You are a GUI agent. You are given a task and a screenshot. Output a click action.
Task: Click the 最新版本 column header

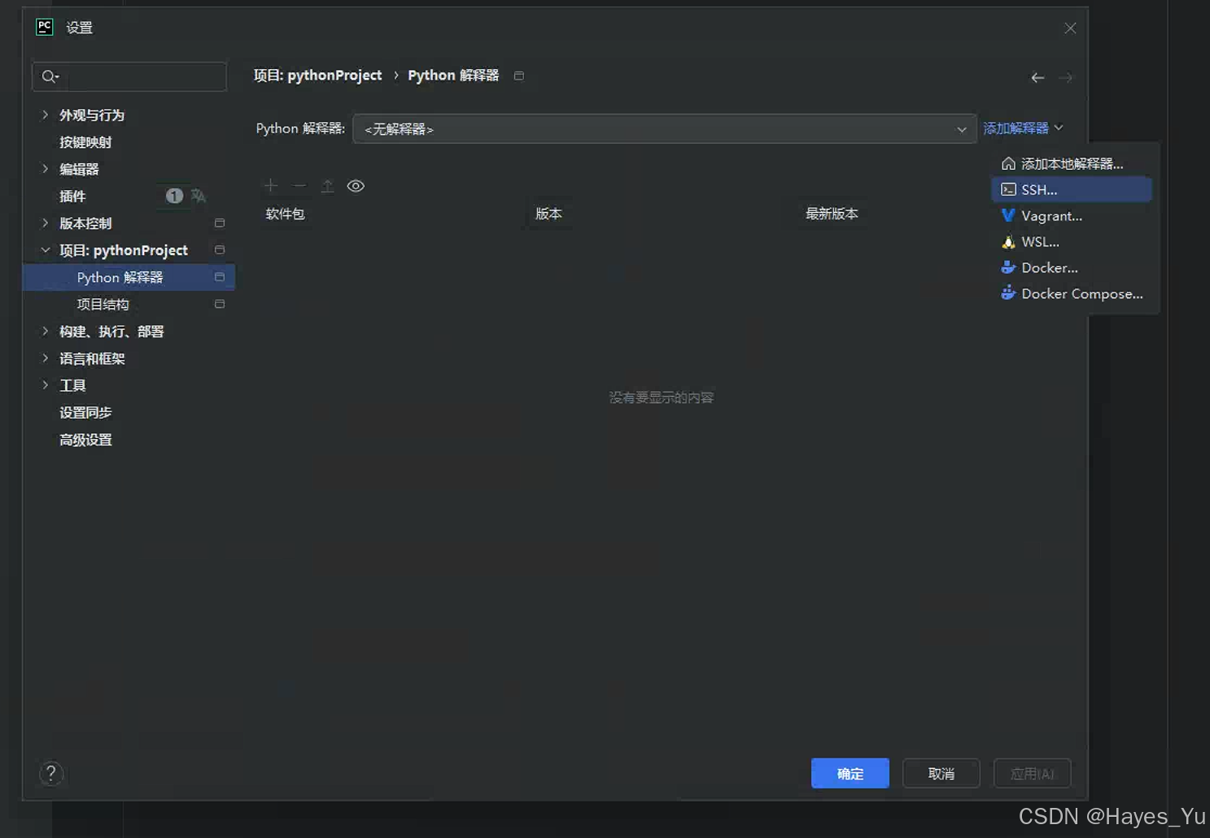[x=832, y=214]
